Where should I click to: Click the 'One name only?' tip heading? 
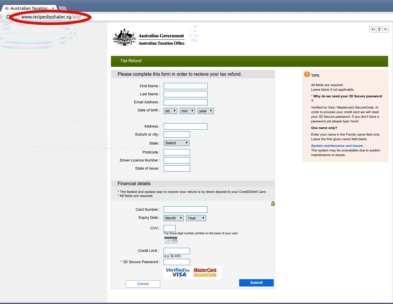click(324, 128)
